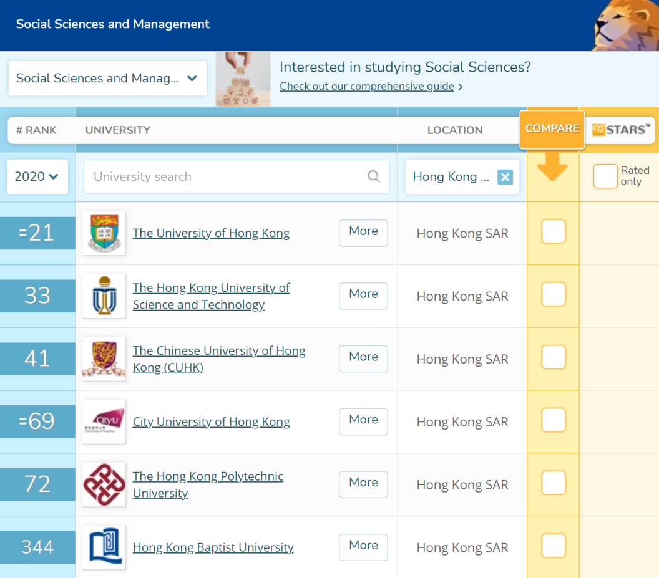Sort by the # RANK column header

click(36, 130)
